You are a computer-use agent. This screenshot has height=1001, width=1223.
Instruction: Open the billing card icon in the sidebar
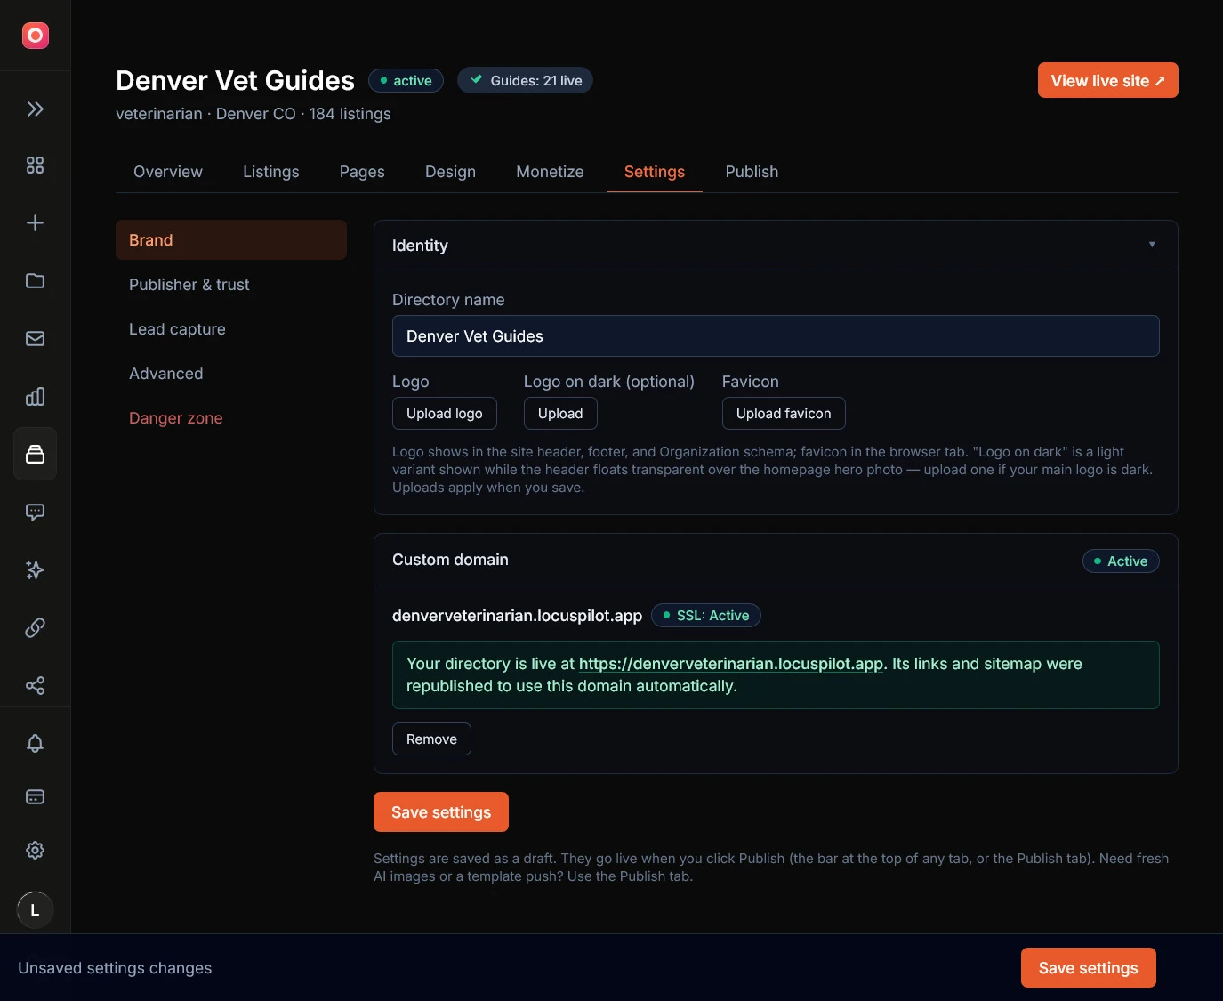tap(36, 797)
